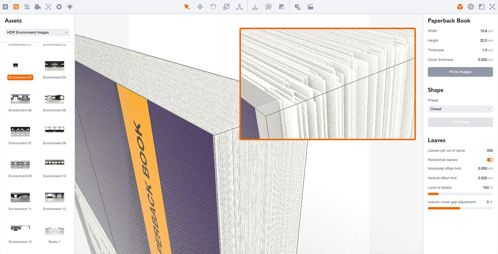The height and width of the screenshot is (254, 498).
Task: Select the Environment 05 thumbnail
Action: [x=20, y=99]
